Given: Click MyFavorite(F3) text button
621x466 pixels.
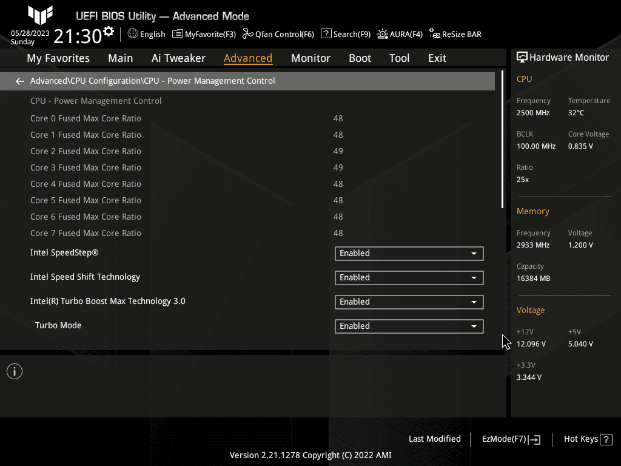Looking at the screenshot, I should (210, 35).
